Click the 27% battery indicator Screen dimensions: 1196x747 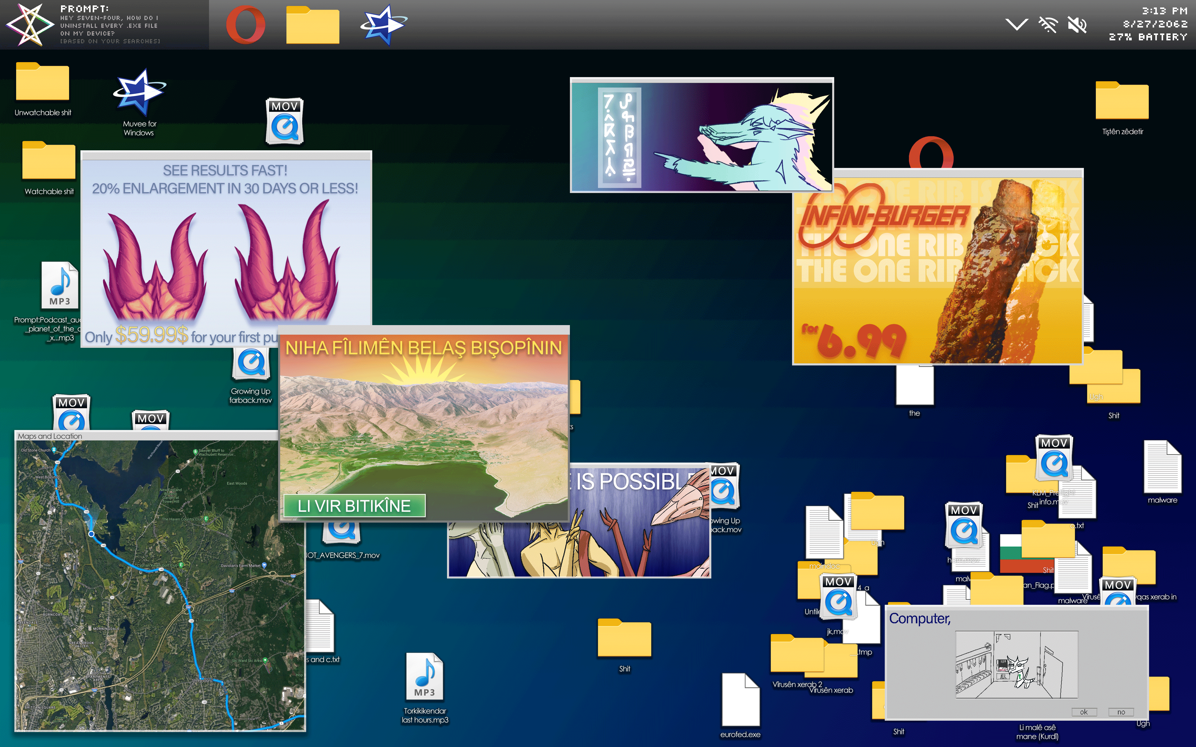pos(1148,37)
